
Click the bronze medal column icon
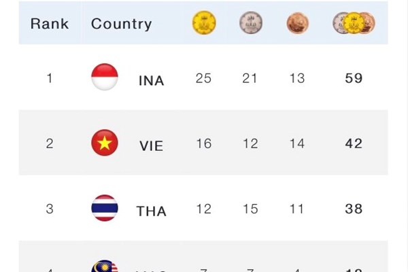pos(296,23)
